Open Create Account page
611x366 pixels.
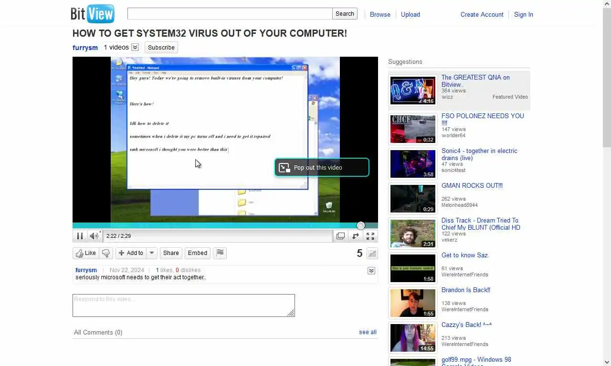pos(482,14)
